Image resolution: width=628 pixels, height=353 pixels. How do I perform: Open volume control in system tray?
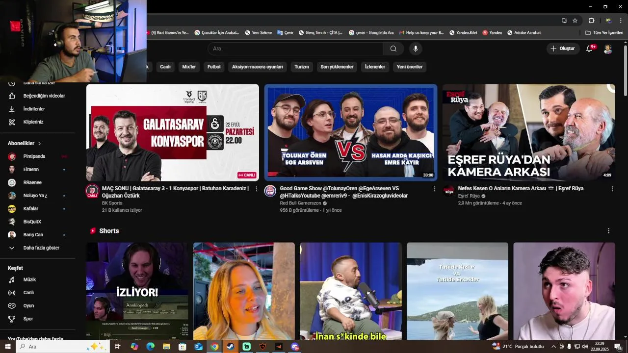click(x=585, y=347)
